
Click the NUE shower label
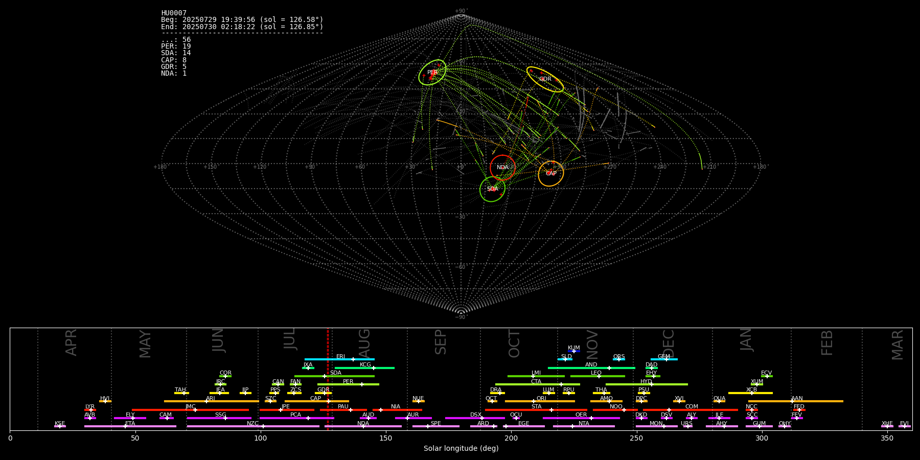[x=418, y=399]
